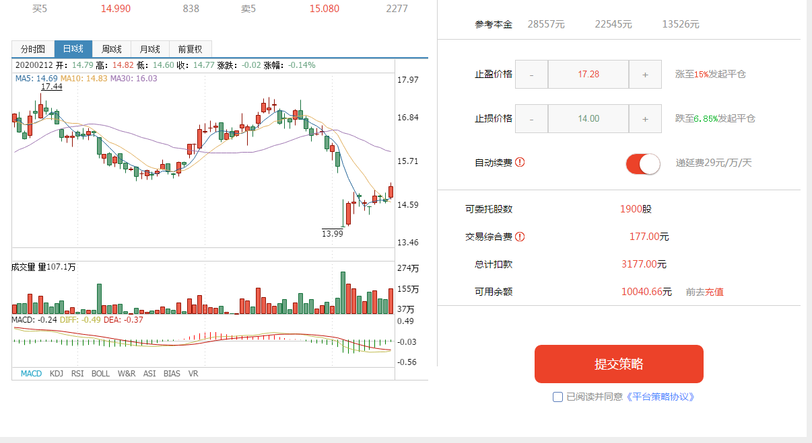Check the 已阅读并同意 agreement checkbox
The image size is (812, 443).
coord(557,397)
